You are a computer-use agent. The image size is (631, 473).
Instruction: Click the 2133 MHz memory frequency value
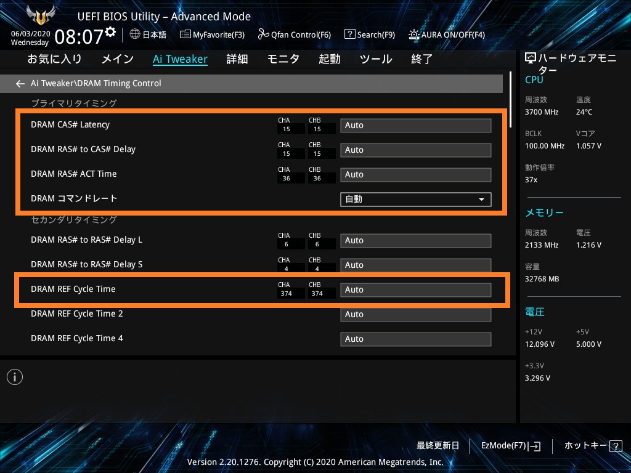(x=541, y=245)
